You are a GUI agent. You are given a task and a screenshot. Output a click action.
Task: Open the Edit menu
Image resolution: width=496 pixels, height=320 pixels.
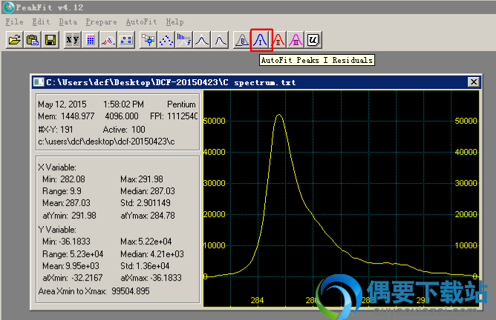(x=41, y=21)
